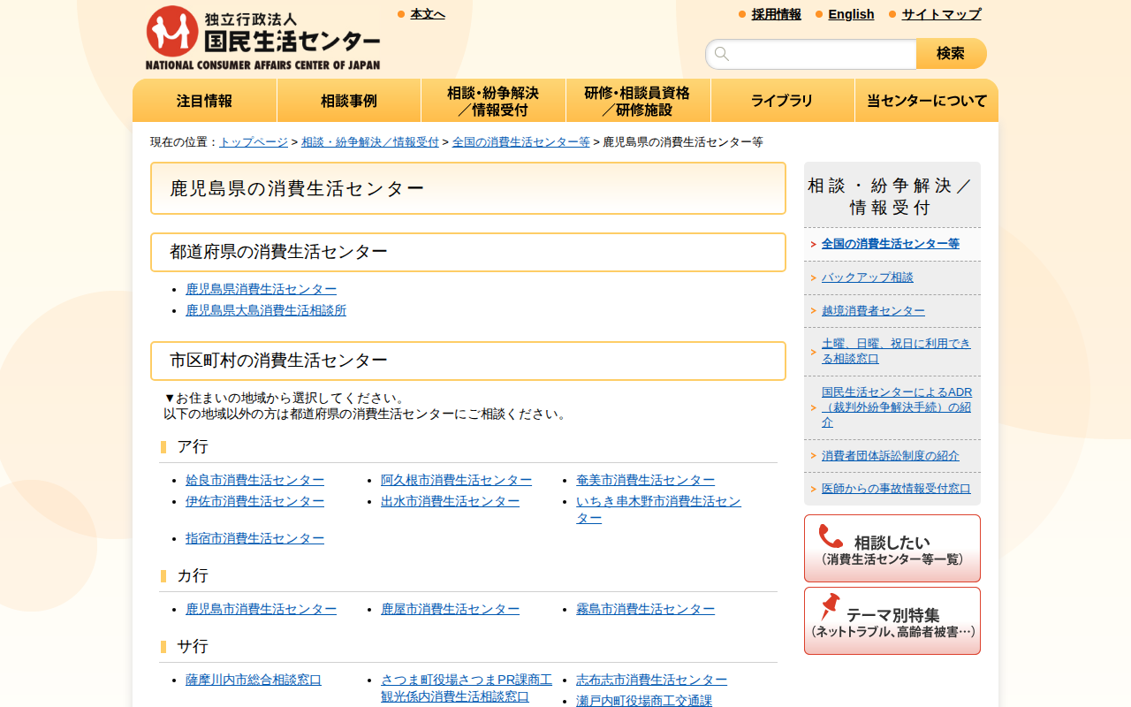Open 鹿児島市消費生活センター link
1131x707 pixels.
pos(262,609)
